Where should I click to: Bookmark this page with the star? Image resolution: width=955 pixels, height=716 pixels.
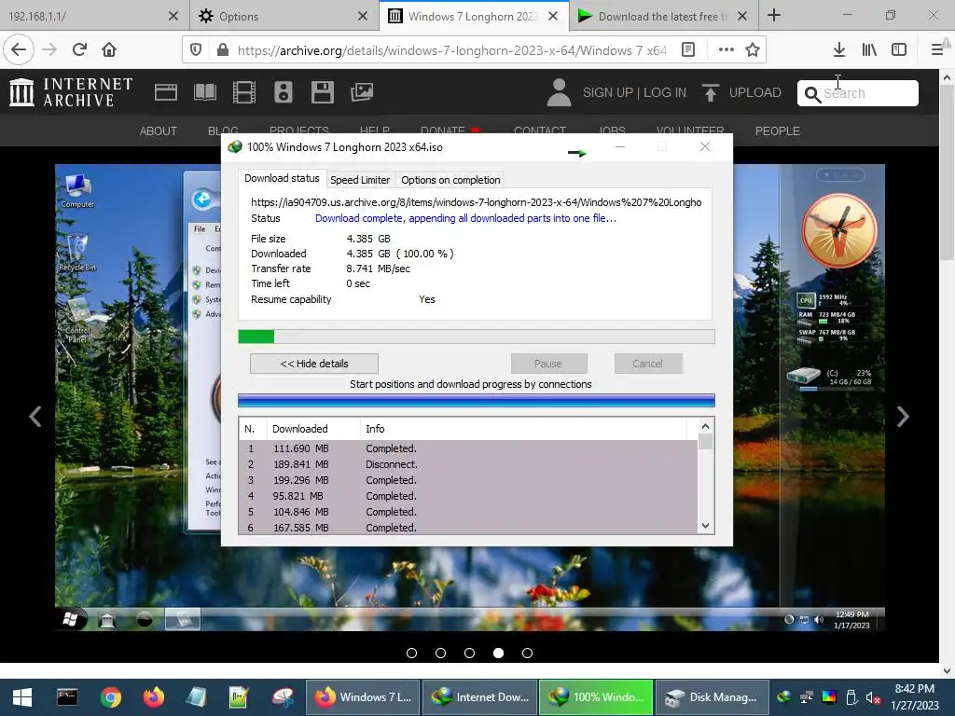click(753, 50)
